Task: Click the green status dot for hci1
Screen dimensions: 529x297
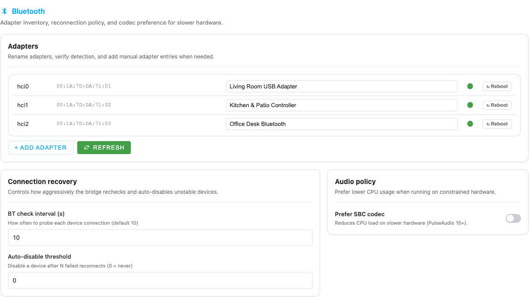Action: click(x=470, y=105)
